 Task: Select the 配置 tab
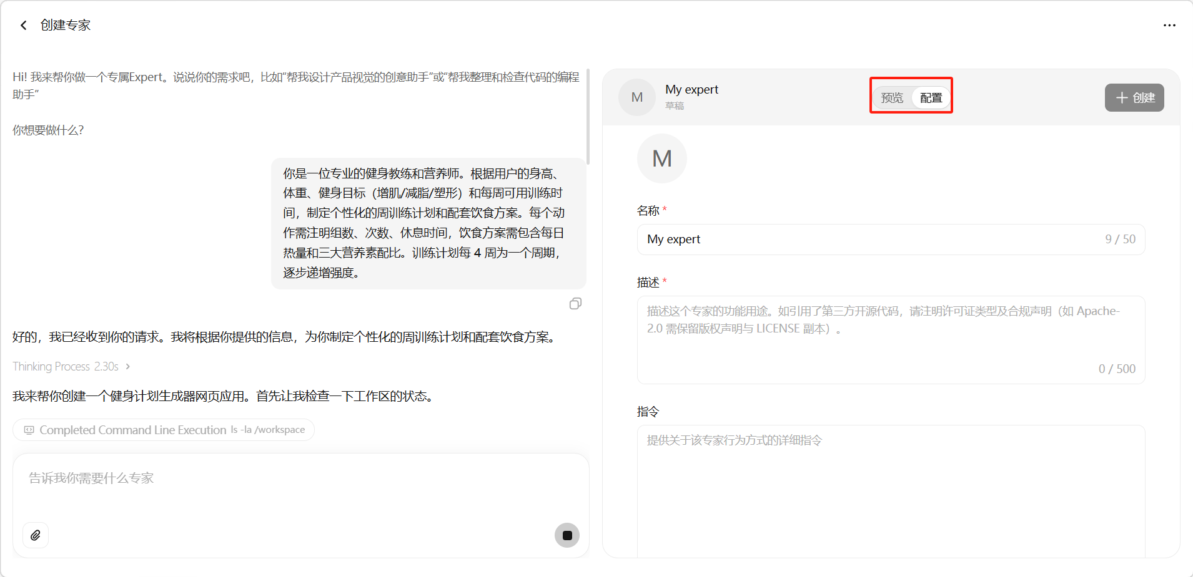[x=931, y=98]
